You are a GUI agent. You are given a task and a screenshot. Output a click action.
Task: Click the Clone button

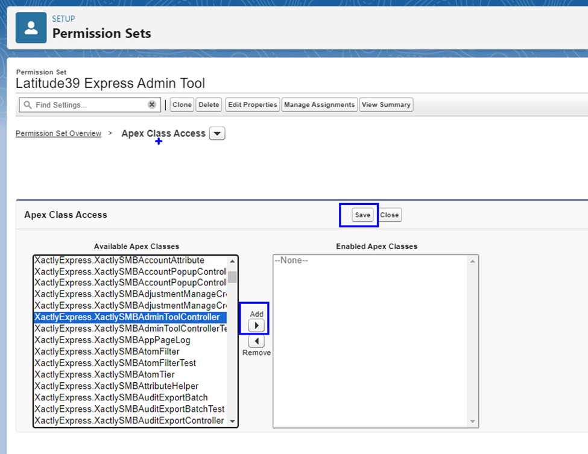[182, 104]
